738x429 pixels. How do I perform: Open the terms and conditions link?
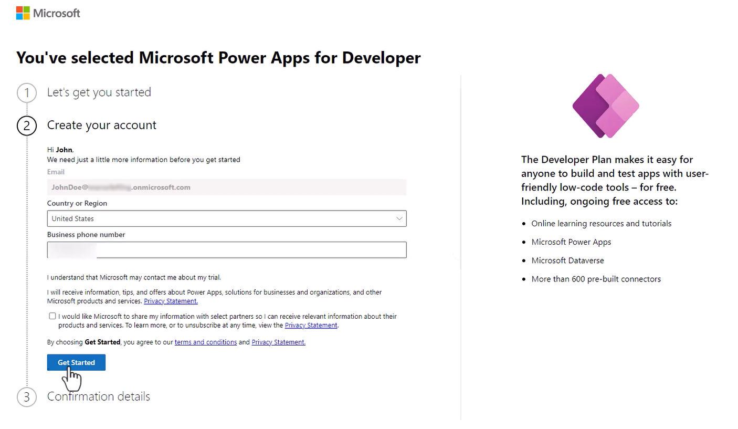tap(206, 342)
